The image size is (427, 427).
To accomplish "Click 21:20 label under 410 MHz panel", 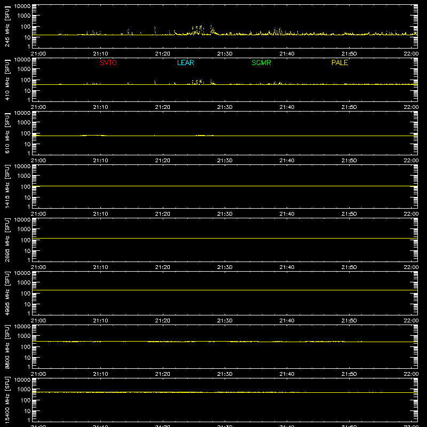I will tap(163, 107).
